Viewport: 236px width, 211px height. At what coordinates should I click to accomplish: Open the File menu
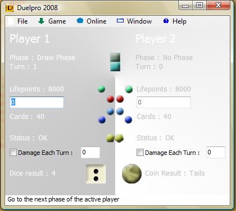(18, 21)
